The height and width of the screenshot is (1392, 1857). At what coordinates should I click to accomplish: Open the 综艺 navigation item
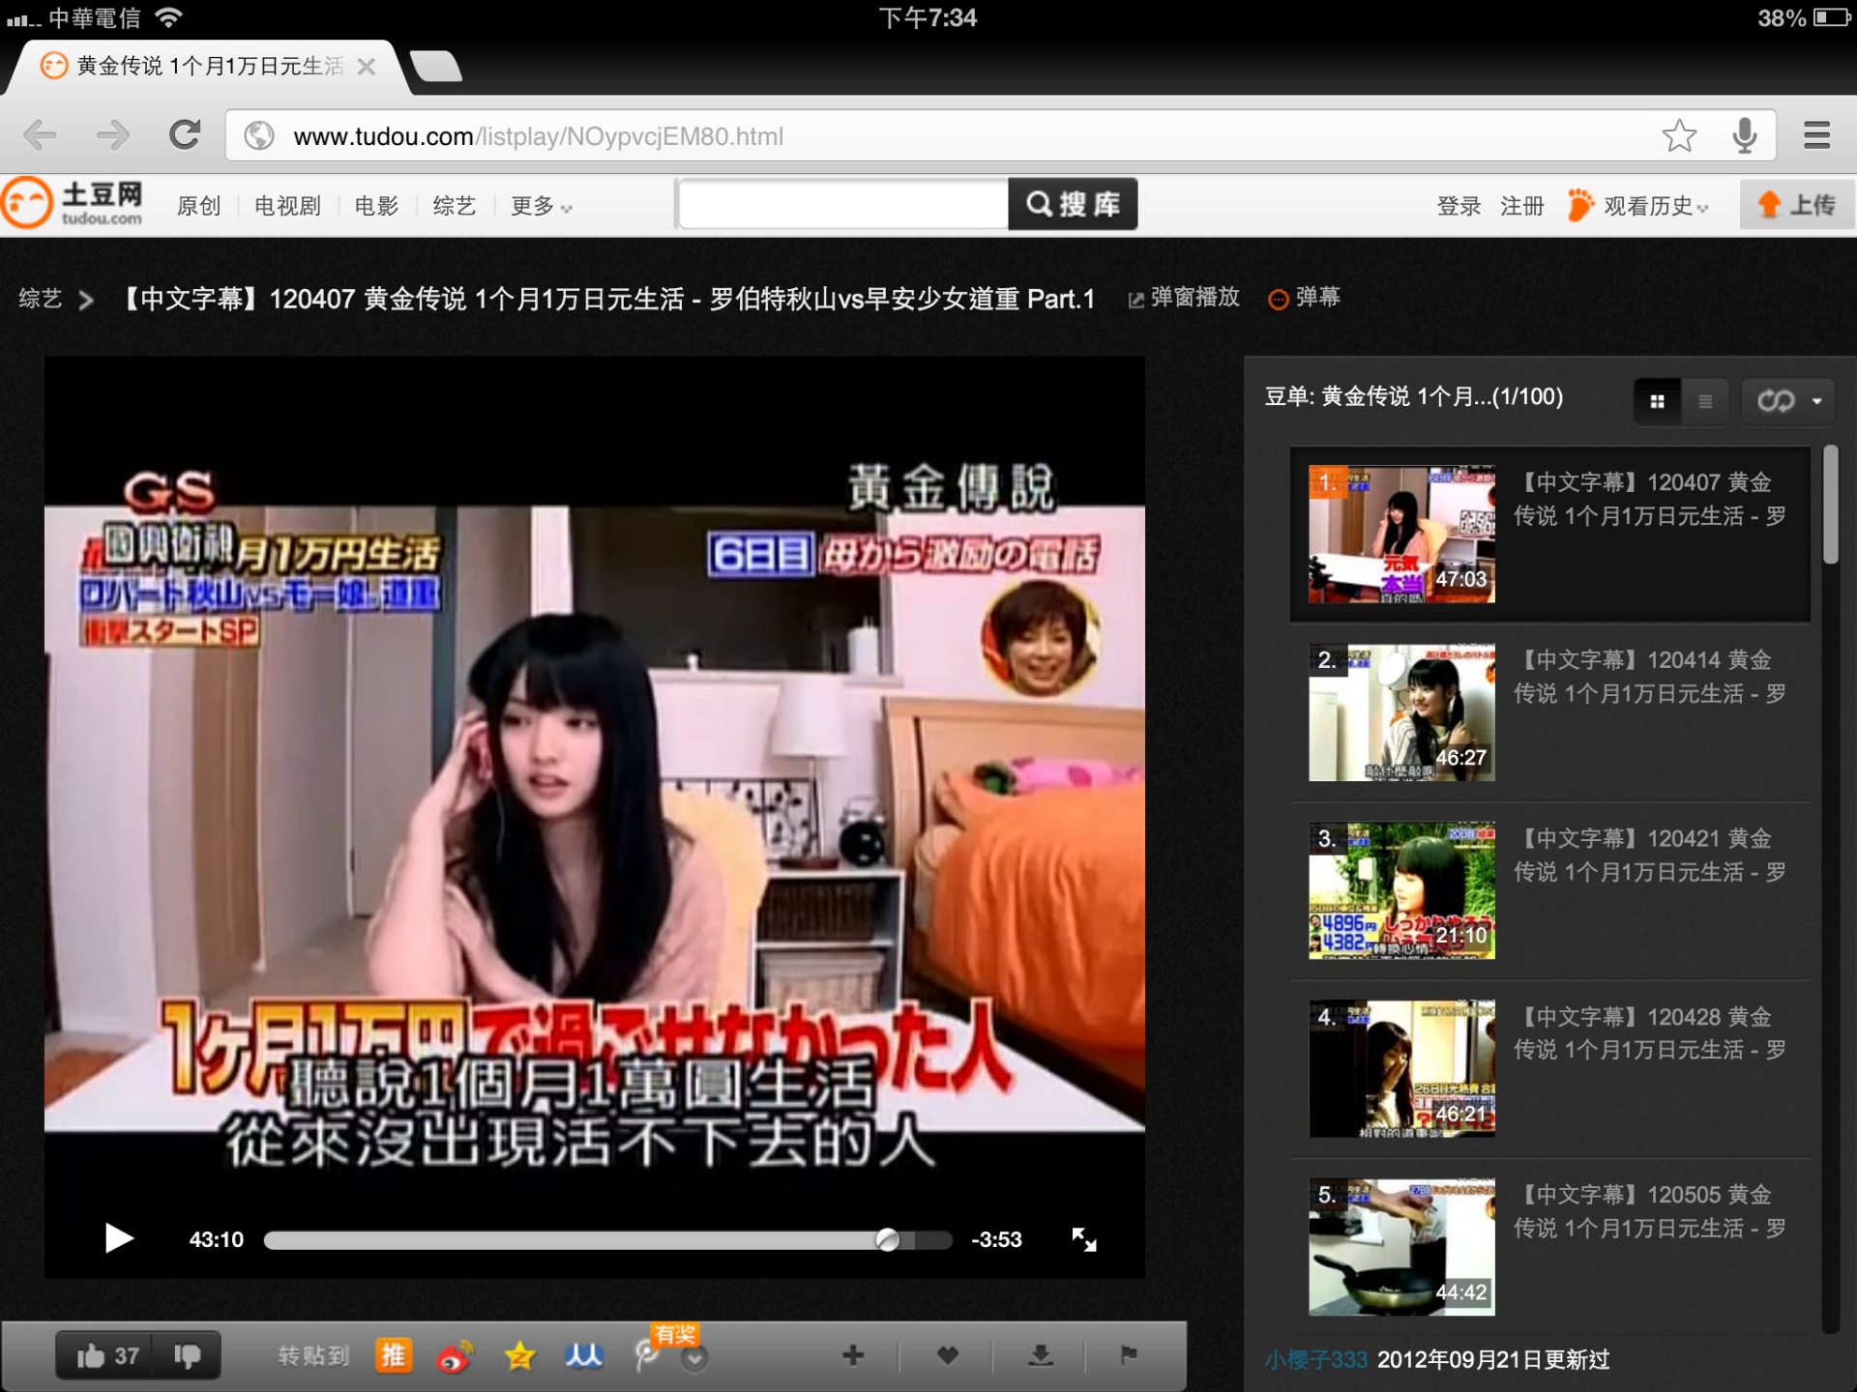click(454, 206)
